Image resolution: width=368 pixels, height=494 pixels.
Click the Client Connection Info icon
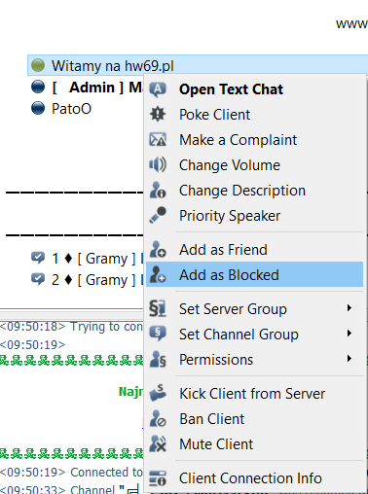click(x=158, y=478)
